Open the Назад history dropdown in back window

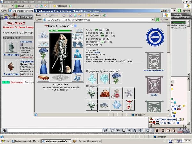click(x=26, y=6)
